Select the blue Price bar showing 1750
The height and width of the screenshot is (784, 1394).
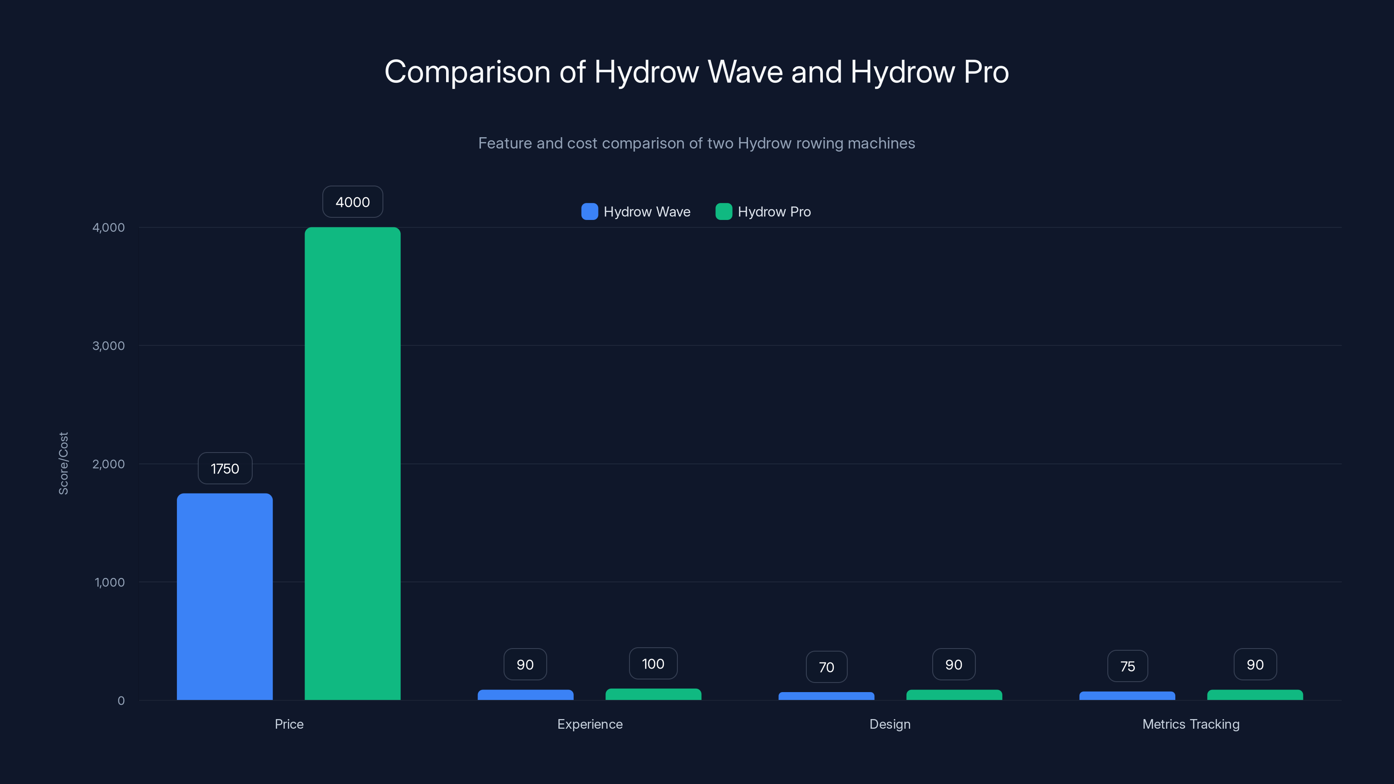[x=225, y=595]
